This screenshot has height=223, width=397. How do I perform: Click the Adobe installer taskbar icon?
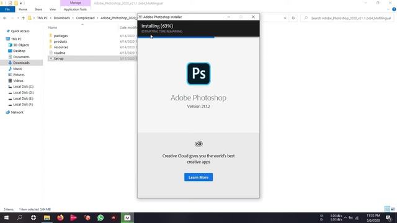pyautogui.click(x=127, y=217)
